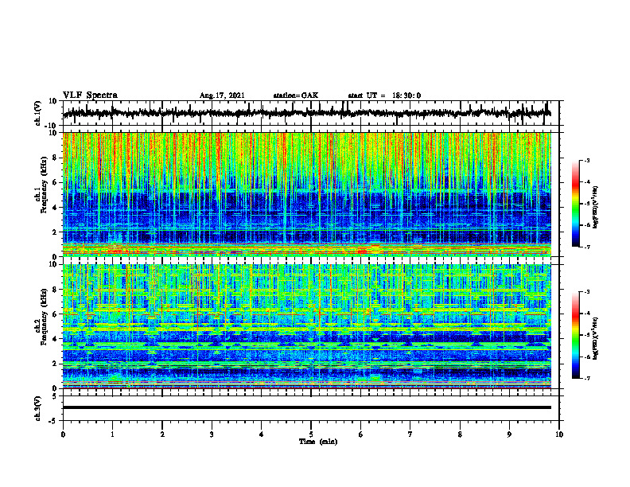Viewport: 630px width, 487px height.
Task: Click the "-7" value on ch.2 colorbar
Action: 587,378
